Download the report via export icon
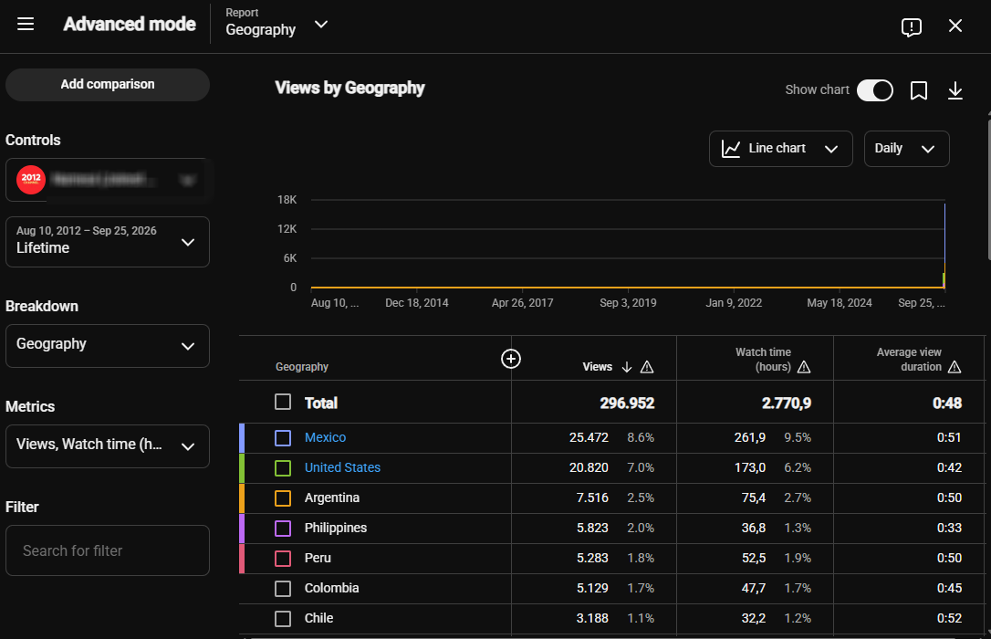 (x=955, y=90)
